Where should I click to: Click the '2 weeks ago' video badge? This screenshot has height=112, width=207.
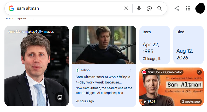click(191, 102)
